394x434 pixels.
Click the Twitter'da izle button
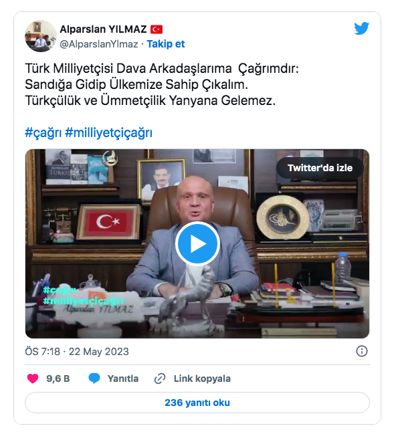coord(320,168)
